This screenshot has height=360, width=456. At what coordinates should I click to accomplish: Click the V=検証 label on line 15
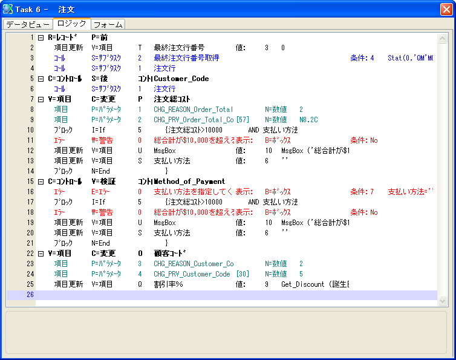[x=103, y=182]
